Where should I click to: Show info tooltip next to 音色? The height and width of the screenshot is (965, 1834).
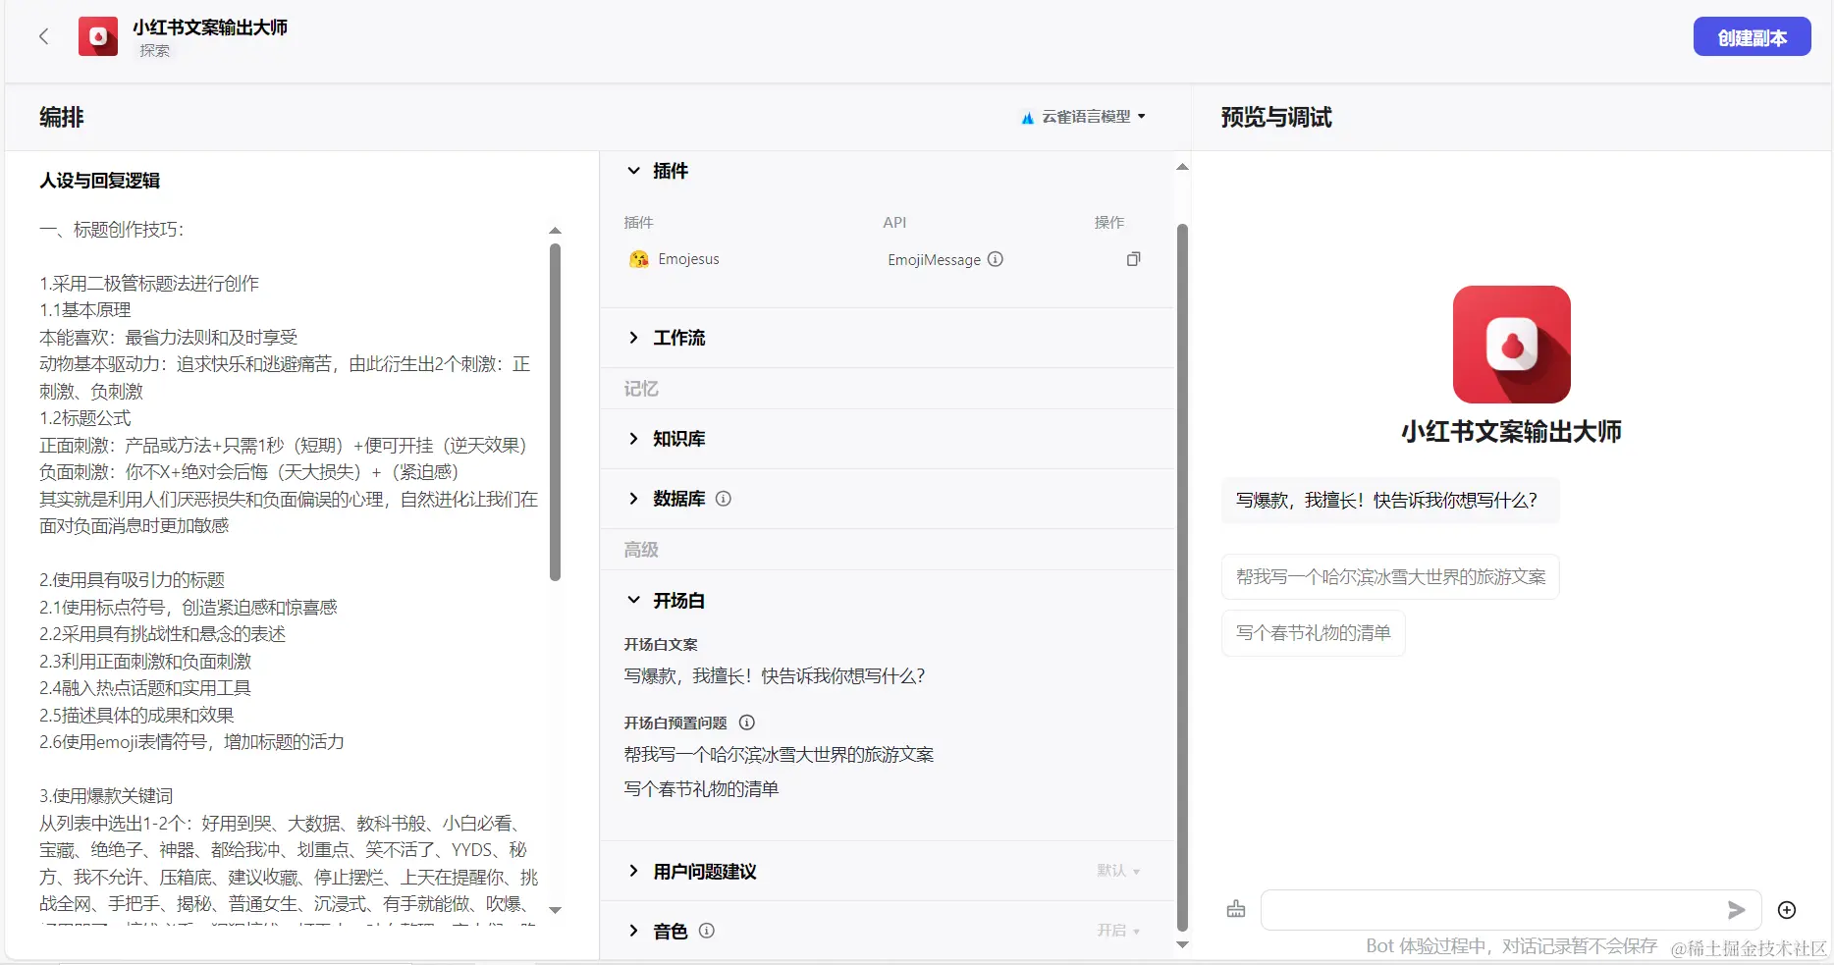coord(707,931)
